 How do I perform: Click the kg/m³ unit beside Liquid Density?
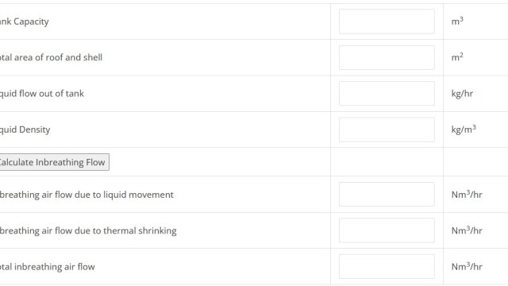coord(464,129)
